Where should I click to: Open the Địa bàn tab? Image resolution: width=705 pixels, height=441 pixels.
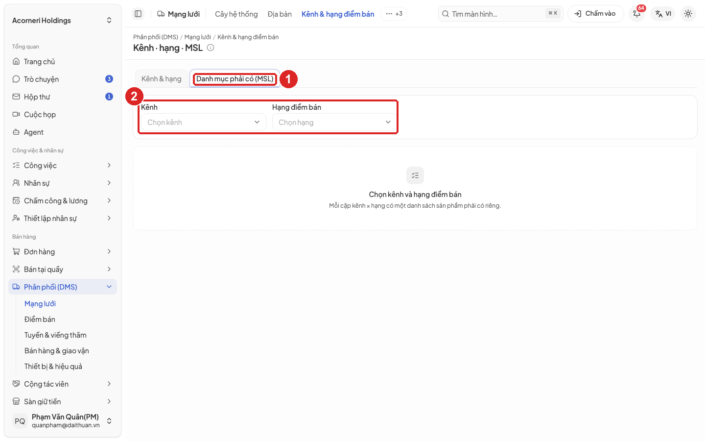280,14
